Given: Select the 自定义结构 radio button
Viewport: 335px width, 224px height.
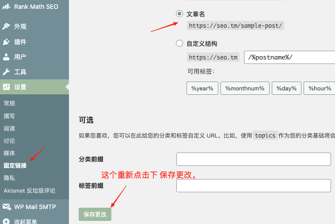Looking at the screenshot, I should point(179,43).
